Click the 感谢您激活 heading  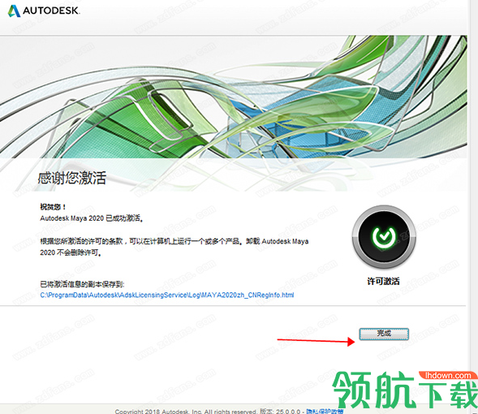coord(72,178)
